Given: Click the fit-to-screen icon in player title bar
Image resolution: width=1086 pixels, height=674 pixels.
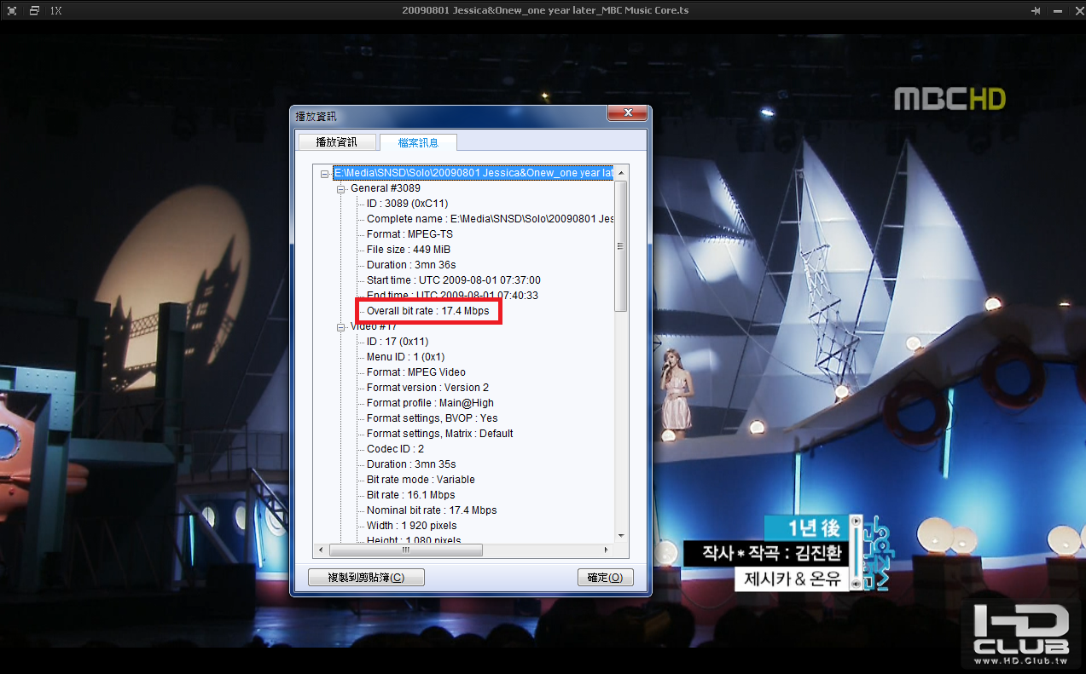Looking at the screenshot, I should (12, 11).
